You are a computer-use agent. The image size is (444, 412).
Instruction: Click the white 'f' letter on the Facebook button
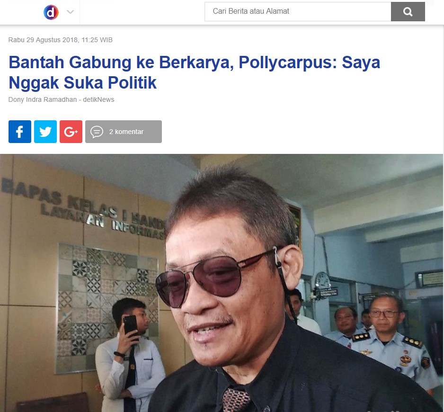(19, 132)
